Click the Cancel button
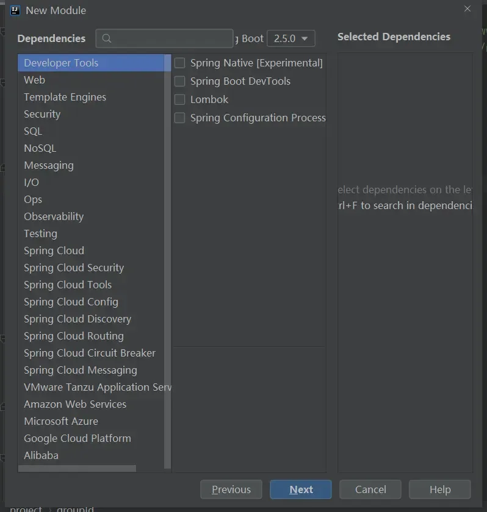 [370, 489]
